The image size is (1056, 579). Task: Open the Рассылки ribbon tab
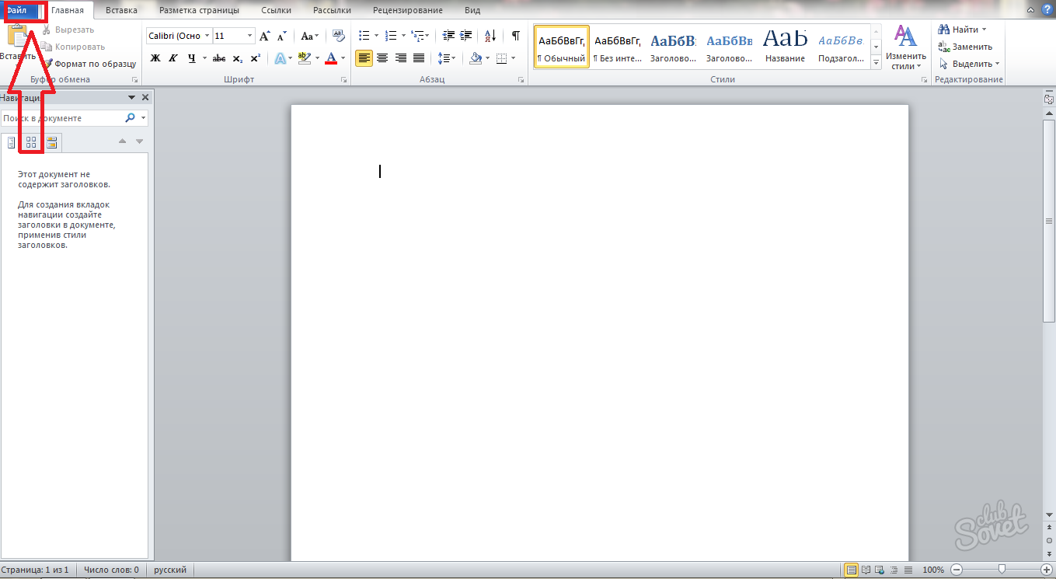coord(332,10)
